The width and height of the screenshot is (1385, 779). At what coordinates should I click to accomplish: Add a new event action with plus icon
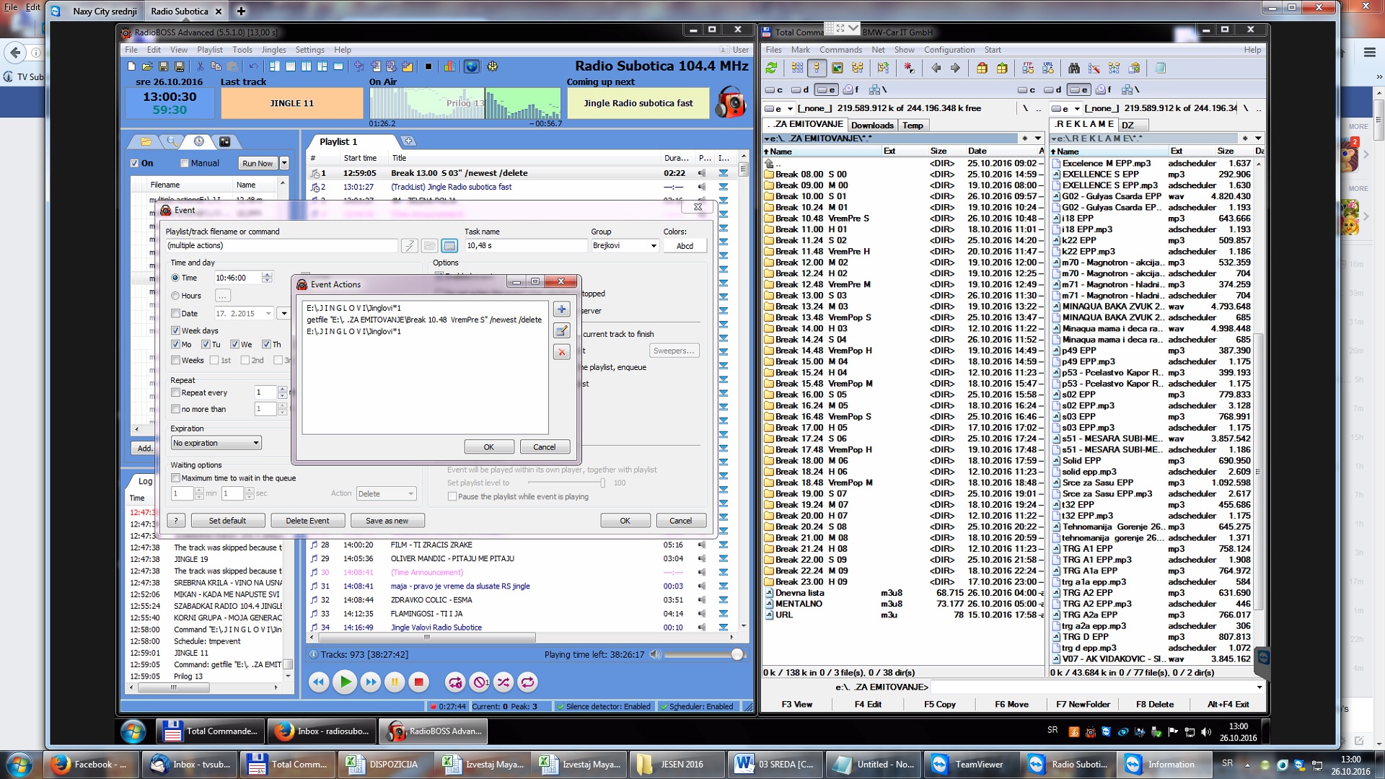[x=561, y=309]
